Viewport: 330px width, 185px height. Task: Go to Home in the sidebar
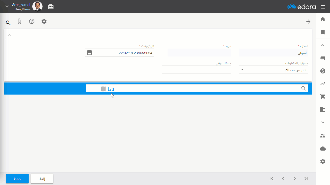pos(323,19)
